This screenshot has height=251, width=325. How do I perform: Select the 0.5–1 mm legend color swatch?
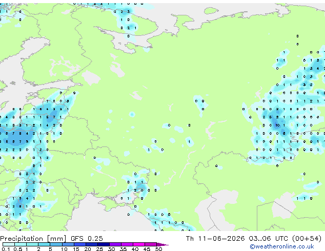pos(21,244)
